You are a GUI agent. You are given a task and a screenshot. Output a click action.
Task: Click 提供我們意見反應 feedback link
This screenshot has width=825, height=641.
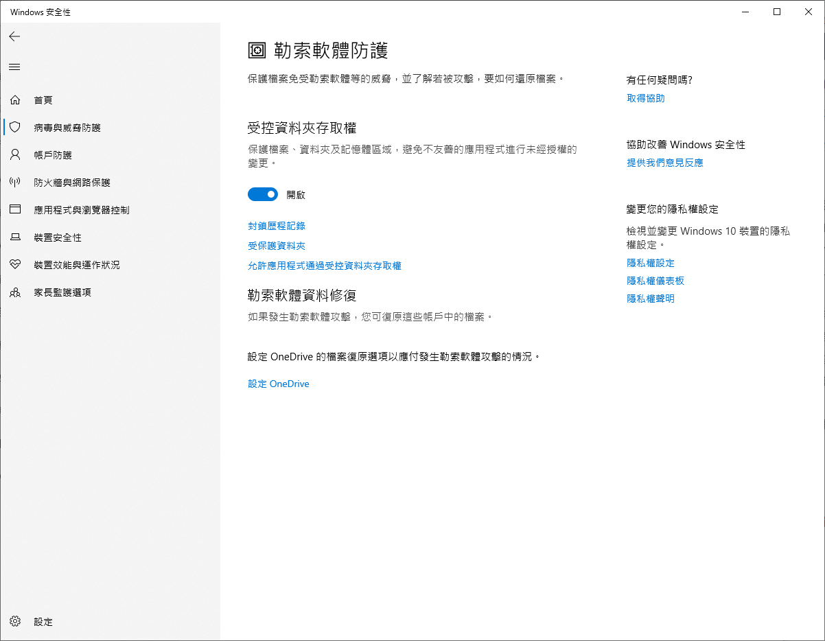click(664, 163)
